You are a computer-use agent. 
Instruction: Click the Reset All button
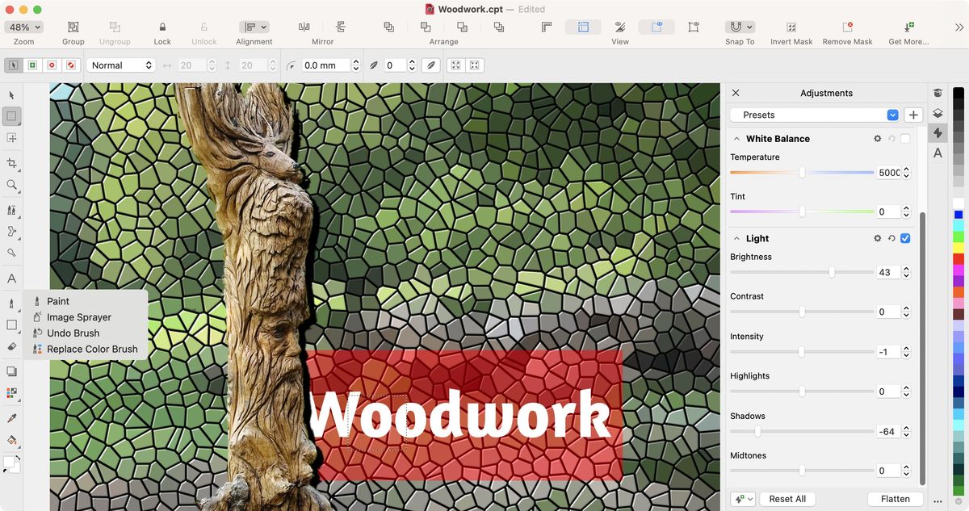787,499
